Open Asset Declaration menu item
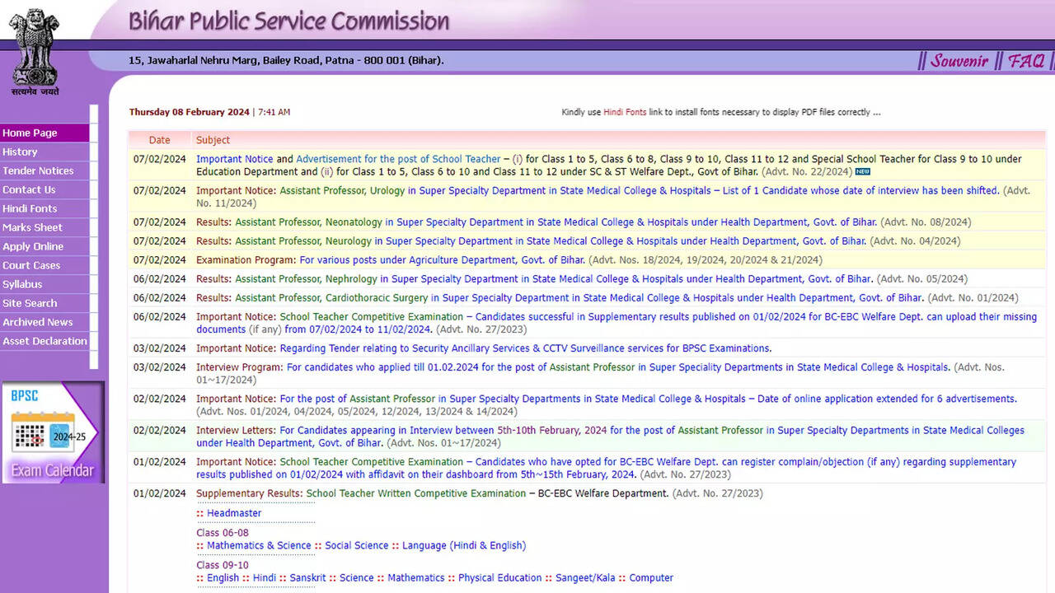Image resolution: width=1055 pixels, height=593 pixels. (45, 341)
